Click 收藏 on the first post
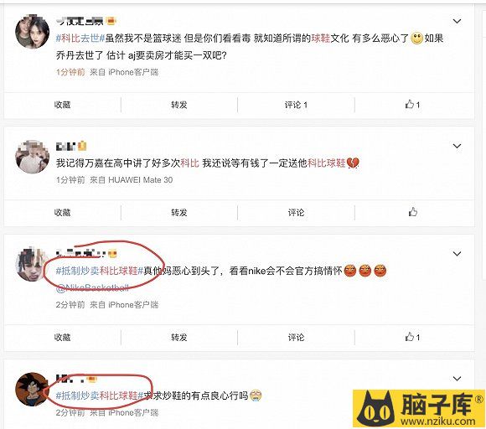Image resolution: width=486 pixels, height=429 pixels. [62, 105]
